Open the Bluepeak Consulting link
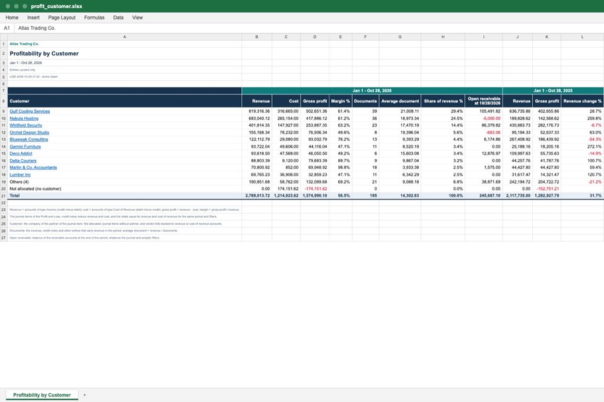Image resolution: width=604 pixels, height=402 pixels. tap(29, 139)
